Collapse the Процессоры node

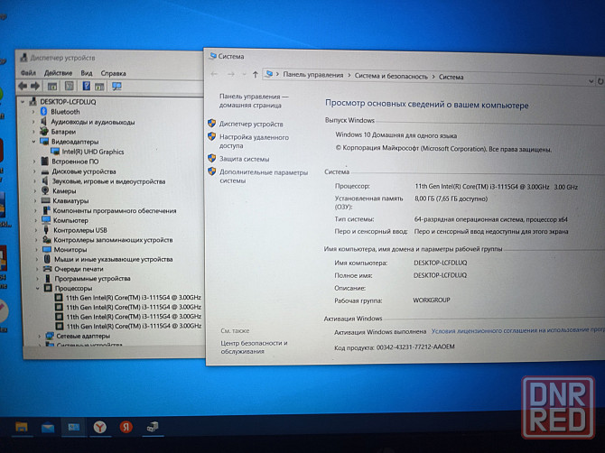tap(37, 288)
